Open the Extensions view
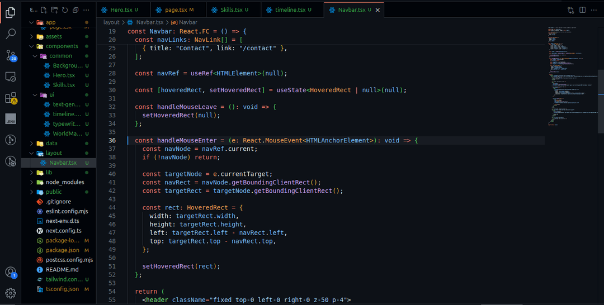Screen dimensions: 604x305 tap(10, 98)
